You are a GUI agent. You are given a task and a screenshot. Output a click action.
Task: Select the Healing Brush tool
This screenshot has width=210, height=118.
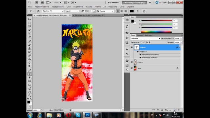30,41
